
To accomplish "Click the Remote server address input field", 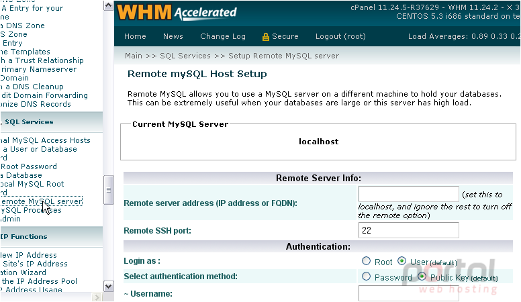I will [408, 194].
